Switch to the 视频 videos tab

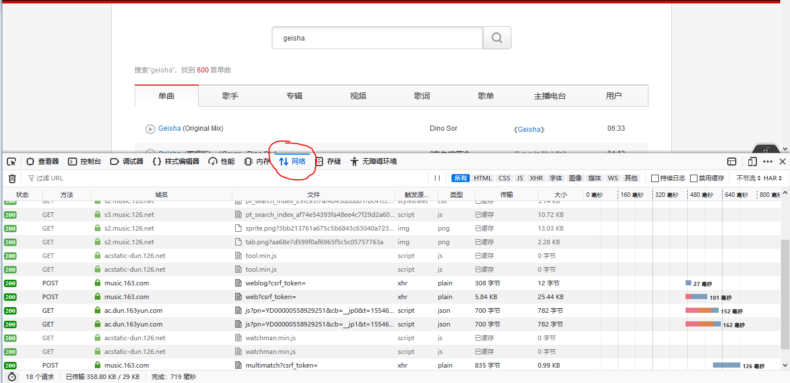click(358, 96)
